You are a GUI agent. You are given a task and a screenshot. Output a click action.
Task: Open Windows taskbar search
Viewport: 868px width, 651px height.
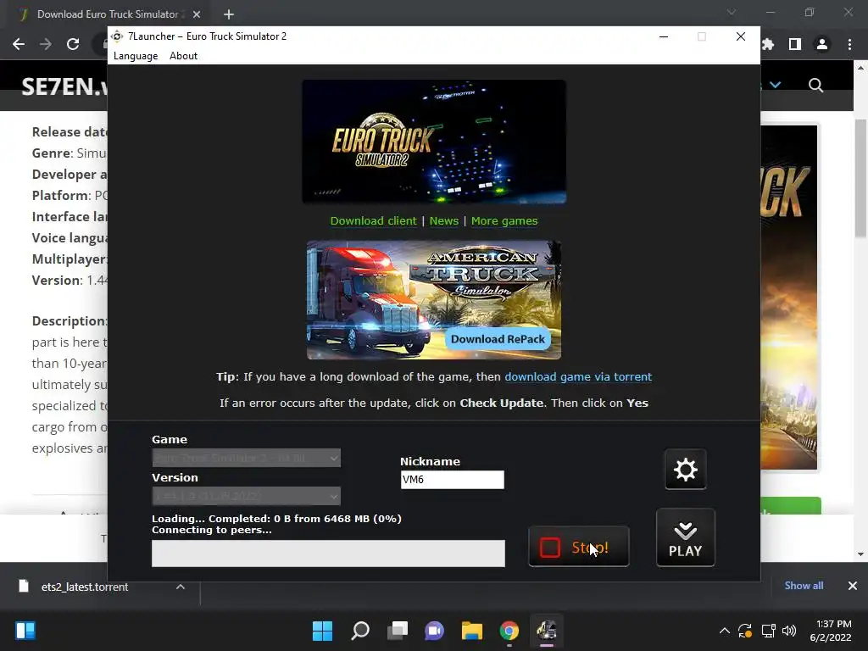360,631
